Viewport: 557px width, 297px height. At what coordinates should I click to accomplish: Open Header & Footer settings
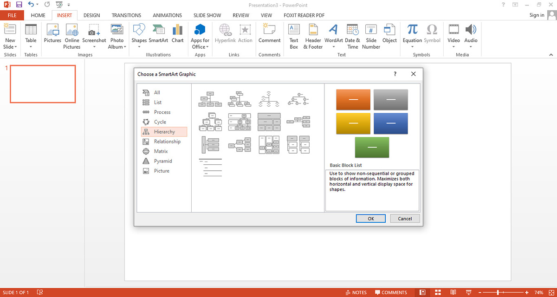pyautogui.click(x=313, y=36)
